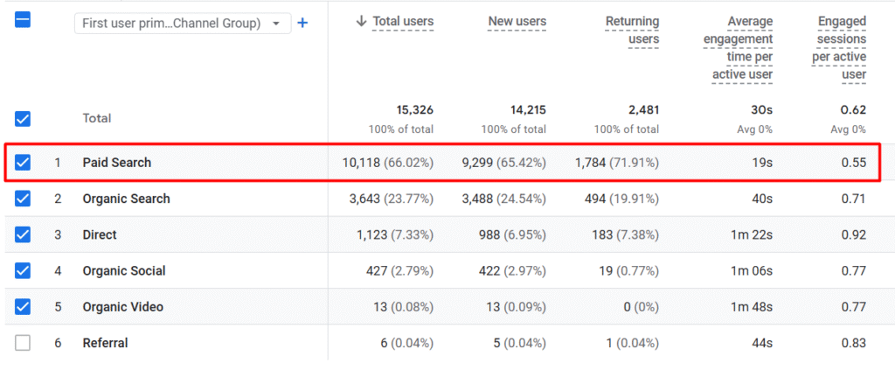Uncheck the Direct row checkbox

coord(22,234)
